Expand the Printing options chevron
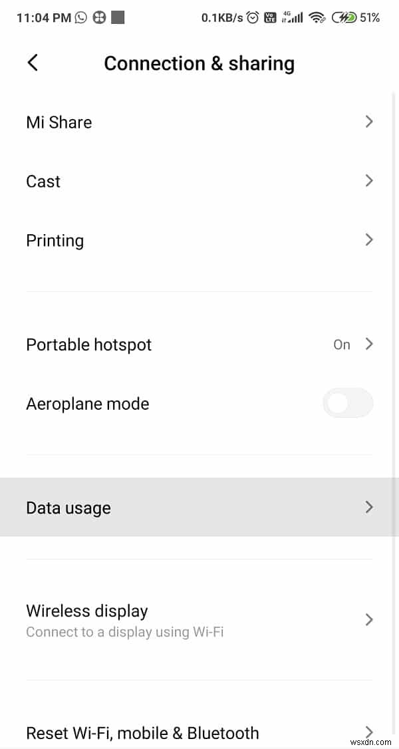The height and width of the screenshot is (749, 399). point(369,239)
